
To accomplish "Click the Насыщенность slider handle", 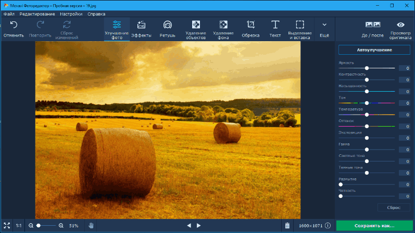I will click(367, 91).
